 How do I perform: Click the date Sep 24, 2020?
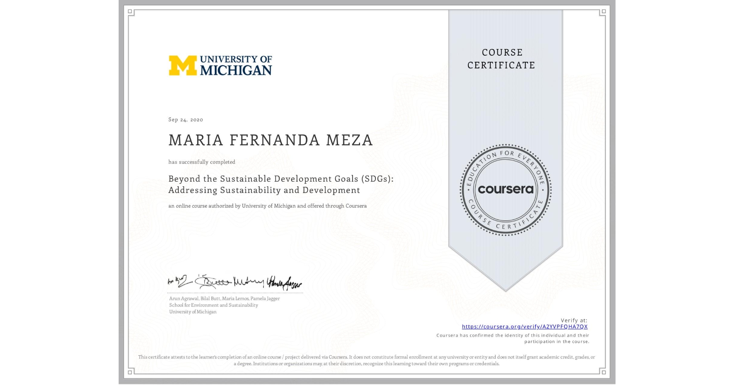coord(186,119)
